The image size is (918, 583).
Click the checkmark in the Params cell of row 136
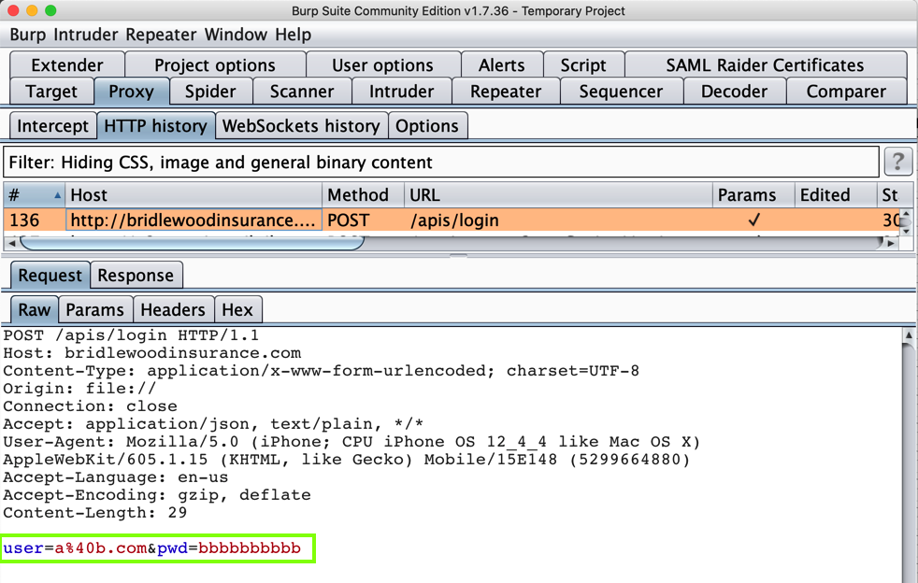(x=753, y=220)
